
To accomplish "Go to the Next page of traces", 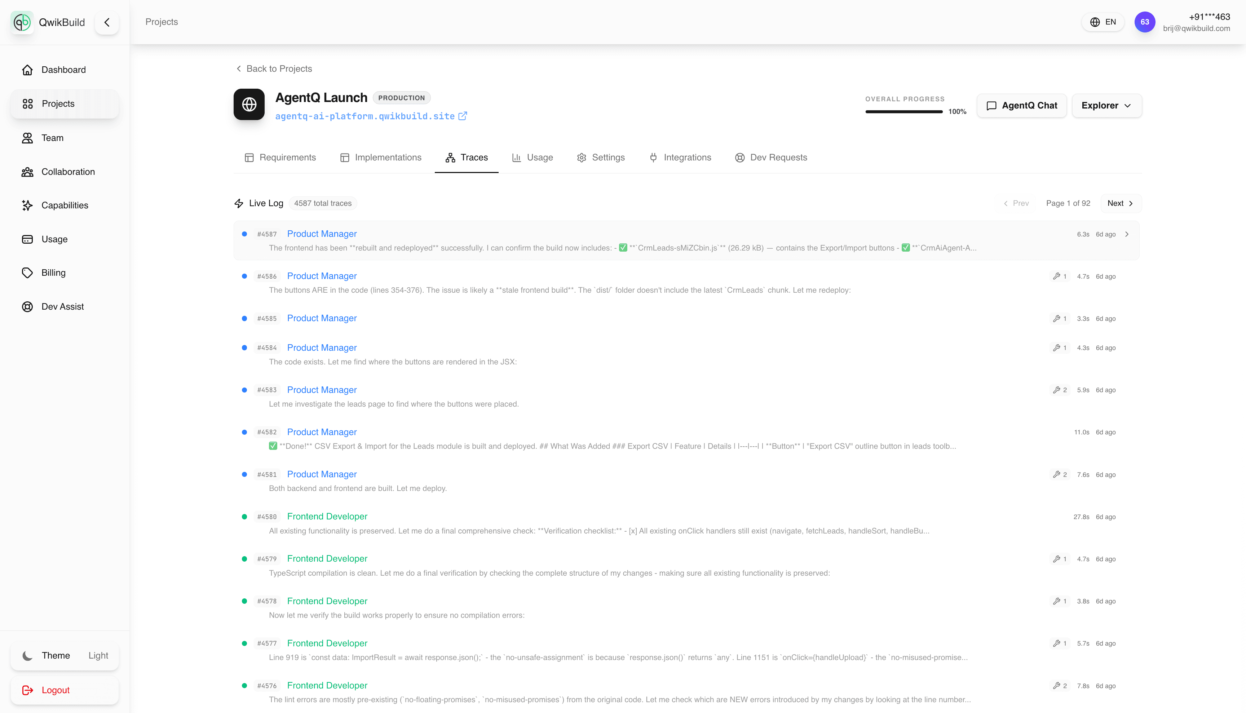I will [x=1121, y=203].
